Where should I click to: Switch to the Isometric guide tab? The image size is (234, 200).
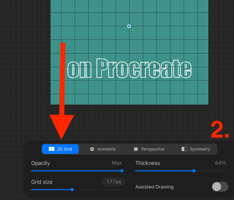click(x=103, y=149)
